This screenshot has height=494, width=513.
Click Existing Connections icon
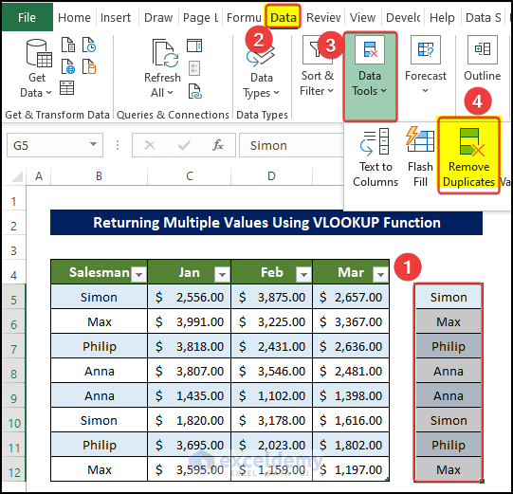[89, 66]
